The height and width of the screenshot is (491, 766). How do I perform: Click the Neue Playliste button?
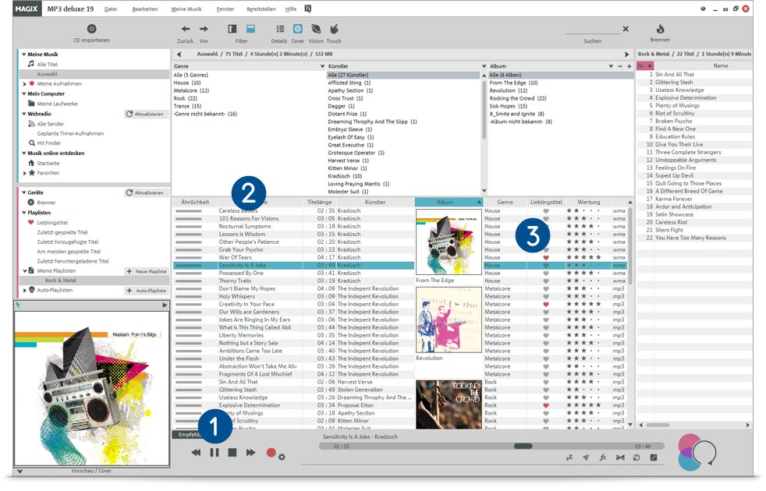(147, 271)
